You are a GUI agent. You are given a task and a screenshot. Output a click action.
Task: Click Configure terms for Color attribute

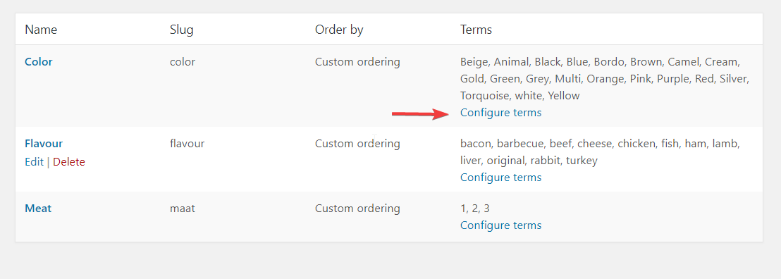tap(500, 113)
